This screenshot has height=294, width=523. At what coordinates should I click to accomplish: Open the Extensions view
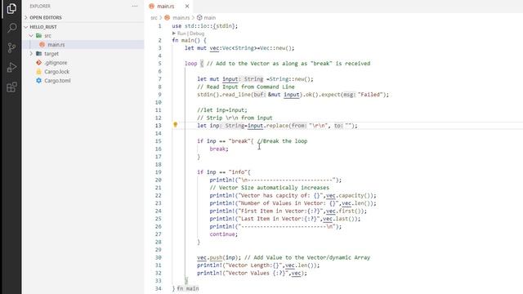click(11, 87)
